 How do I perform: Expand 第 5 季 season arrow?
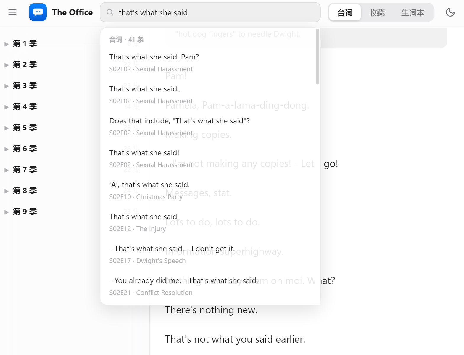(6, 128)
